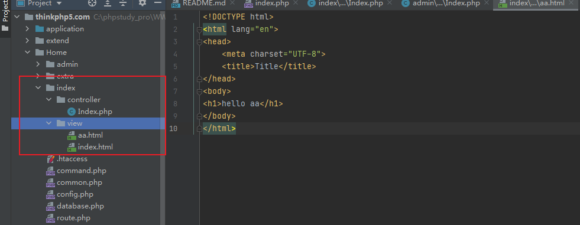The height and width of the screenshot is (225, 580).
Task: Open the Project view dropdown
Action: (x=39, y=4)
